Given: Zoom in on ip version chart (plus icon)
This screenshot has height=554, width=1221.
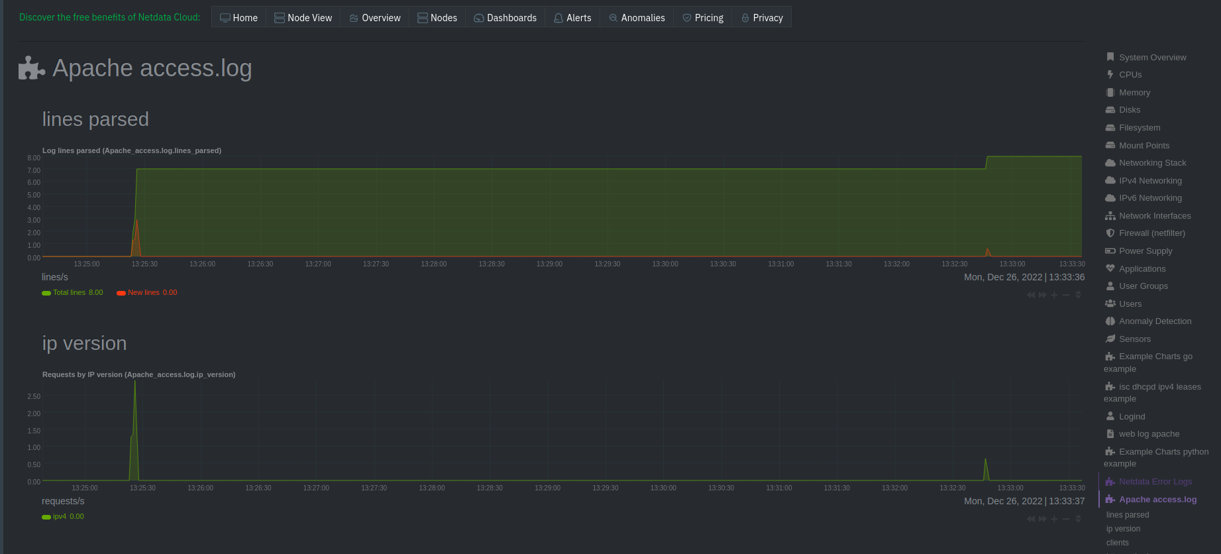Looking at the screenshot, I should tap(1054, 519).
